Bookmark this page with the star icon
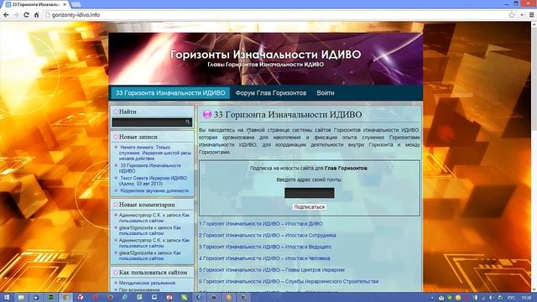 tap(512, 15)
